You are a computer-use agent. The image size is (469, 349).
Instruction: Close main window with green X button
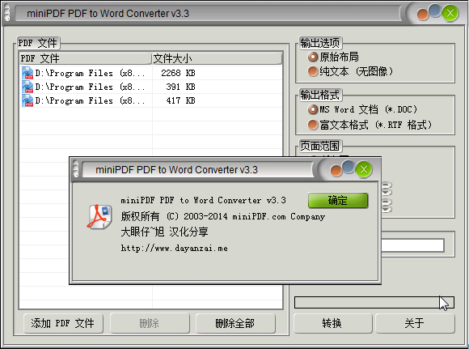pos(450,14)
